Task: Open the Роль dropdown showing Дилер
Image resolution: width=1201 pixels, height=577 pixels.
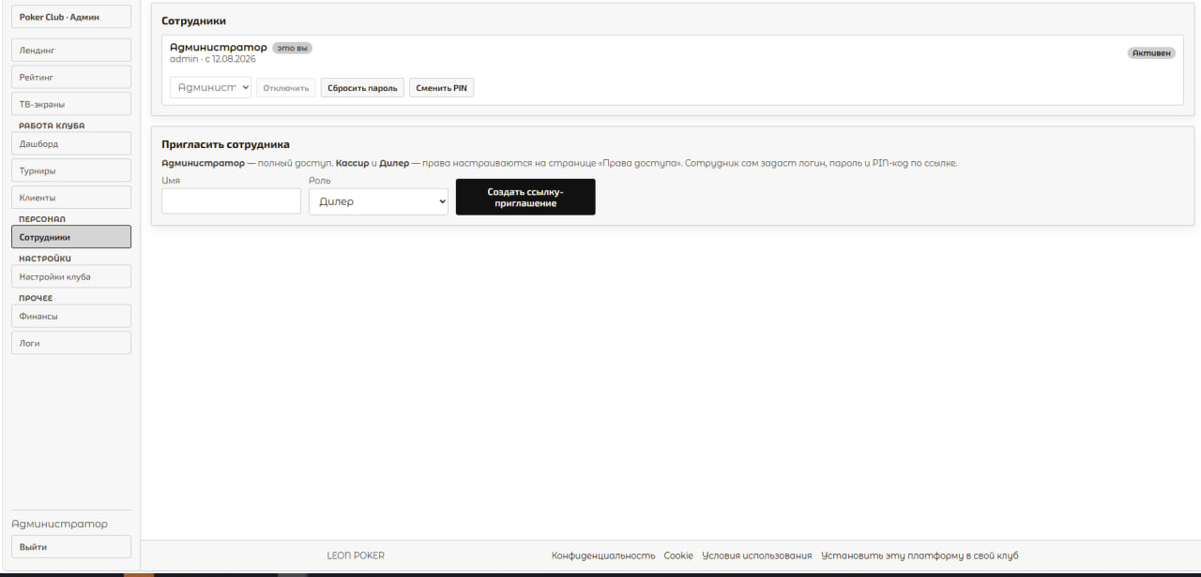Action: [378, 201]
